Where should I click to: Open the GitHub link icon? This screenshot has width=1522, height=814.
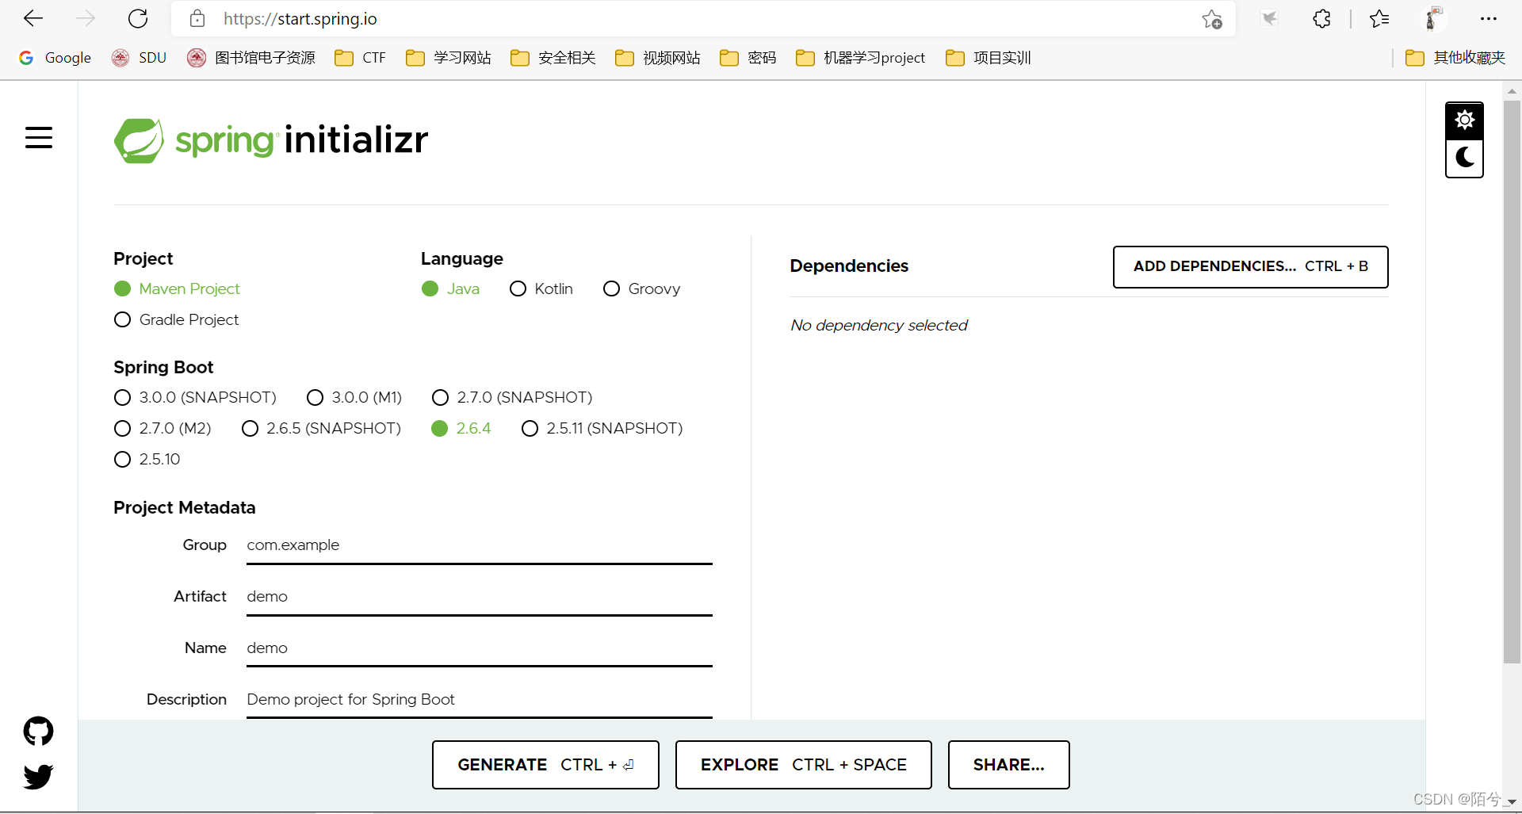(x=38, y=731)
